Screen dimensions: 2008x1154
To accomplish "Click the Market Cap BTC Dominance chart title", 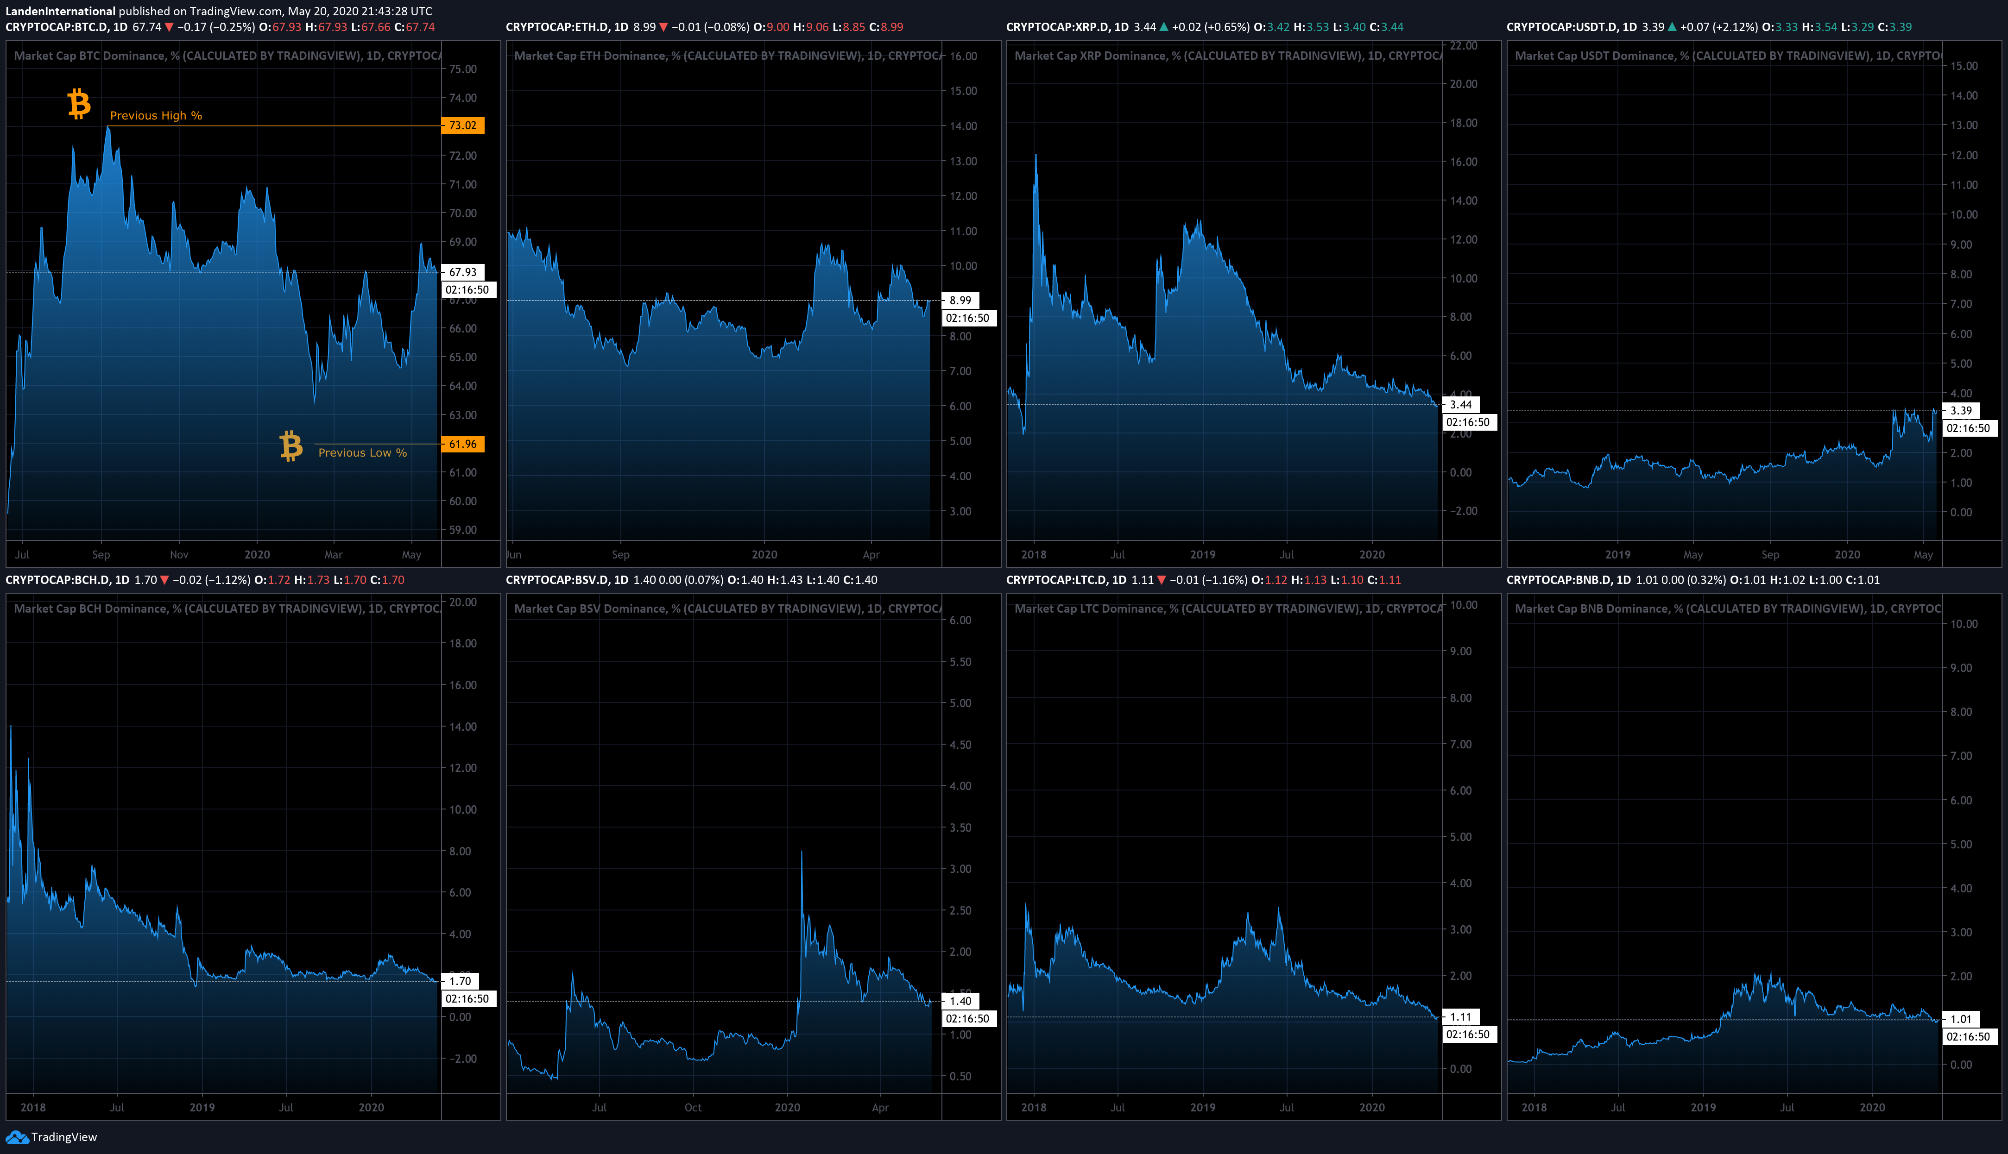I will (x=227, y=56).
